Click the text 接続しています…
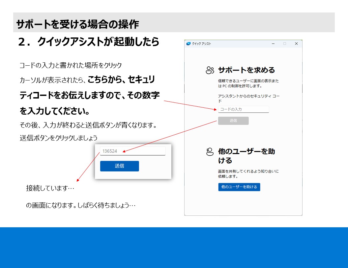 click(x=50, y=188)
